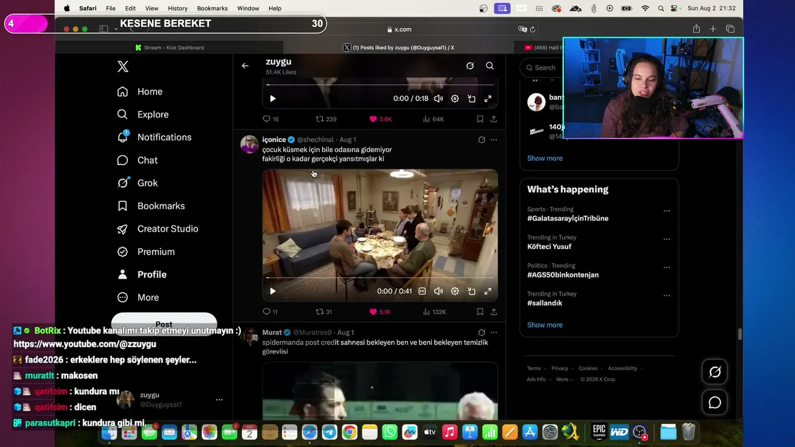Click Safari's Share toolbar icon
This screenshot has height=447, width=795.
tap(696, 29)
